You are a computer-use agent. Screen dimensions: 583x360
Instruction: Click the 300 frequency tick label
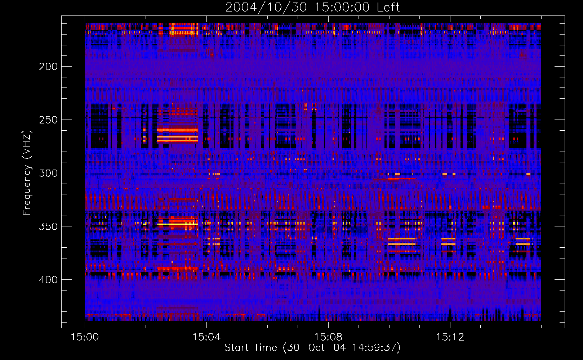tap(48, 173)
